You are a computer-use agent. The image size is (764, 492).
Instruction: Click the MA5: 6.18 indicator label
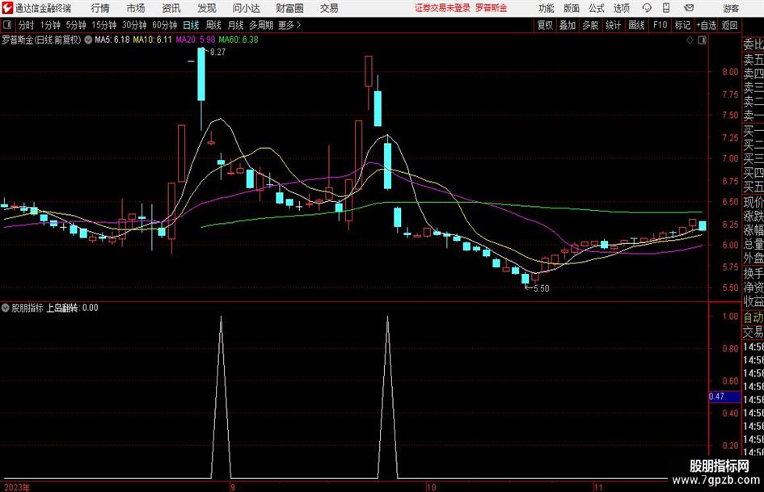[x=112, y=40]
